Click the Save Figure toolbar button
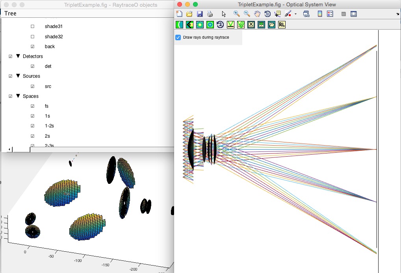401x273 pixels. [x=200, y=14]
